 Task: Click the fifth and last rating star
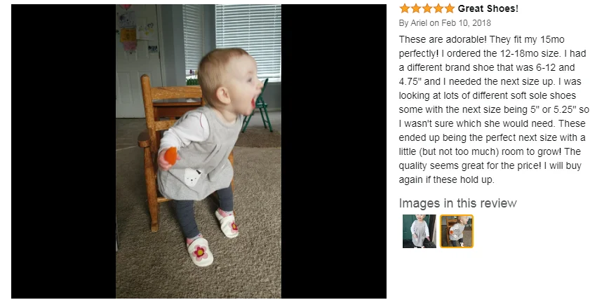coord(450,8)
